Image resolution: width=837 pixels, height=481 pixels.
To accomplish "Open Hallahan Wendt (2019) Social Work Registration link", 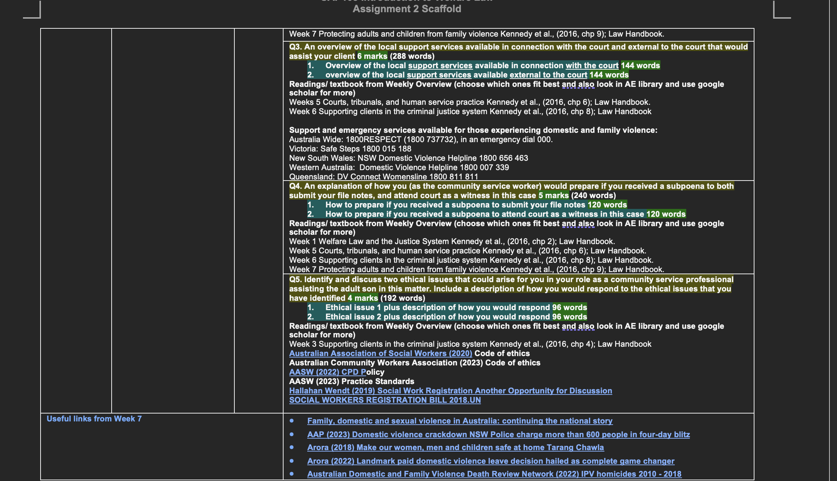I will pos(450,391).
